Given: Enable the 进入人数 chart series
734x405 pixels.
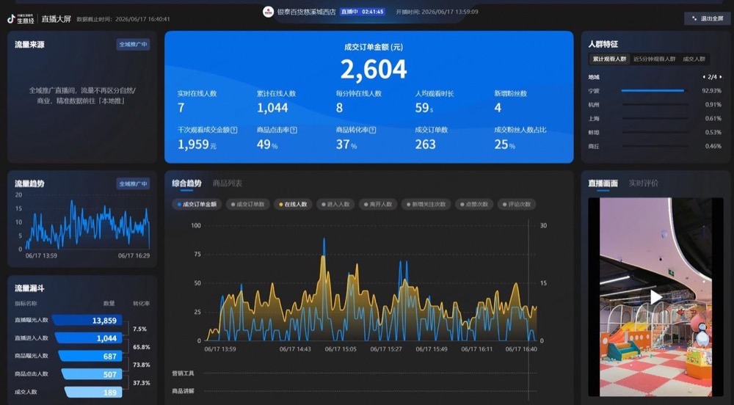Looking at the screenshot, I should [x=335, y=205].
